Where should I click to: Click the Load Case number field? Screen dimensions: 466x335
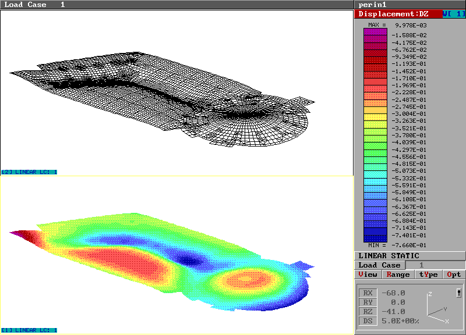pos(422,265)
